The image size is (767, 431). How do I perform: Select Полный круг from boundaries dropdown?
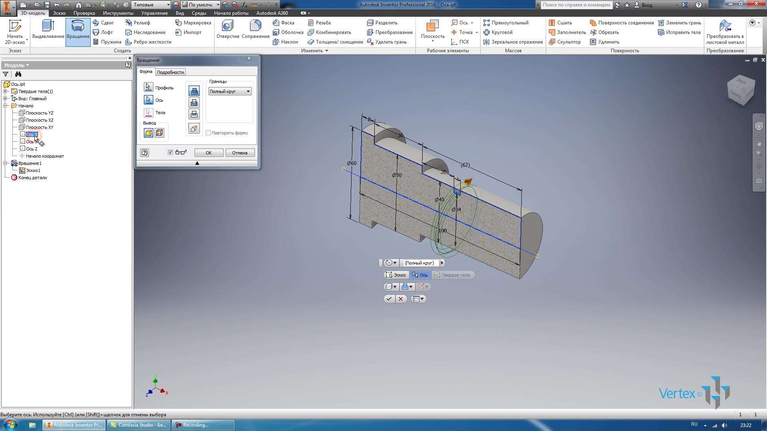coord(229,91)
